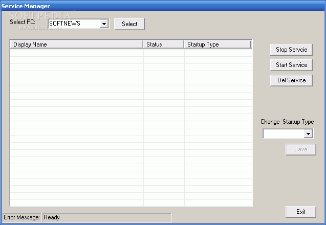
Task: Open the Select PC dropdown arrow
Action: [x=104, y=24]
